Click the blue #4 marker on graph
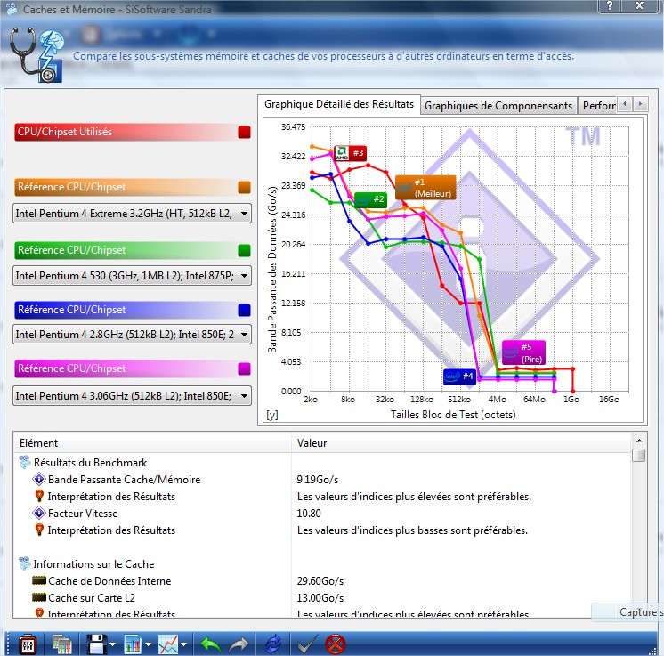The width and height of the screenshot is (664, 656). point(459,377)
